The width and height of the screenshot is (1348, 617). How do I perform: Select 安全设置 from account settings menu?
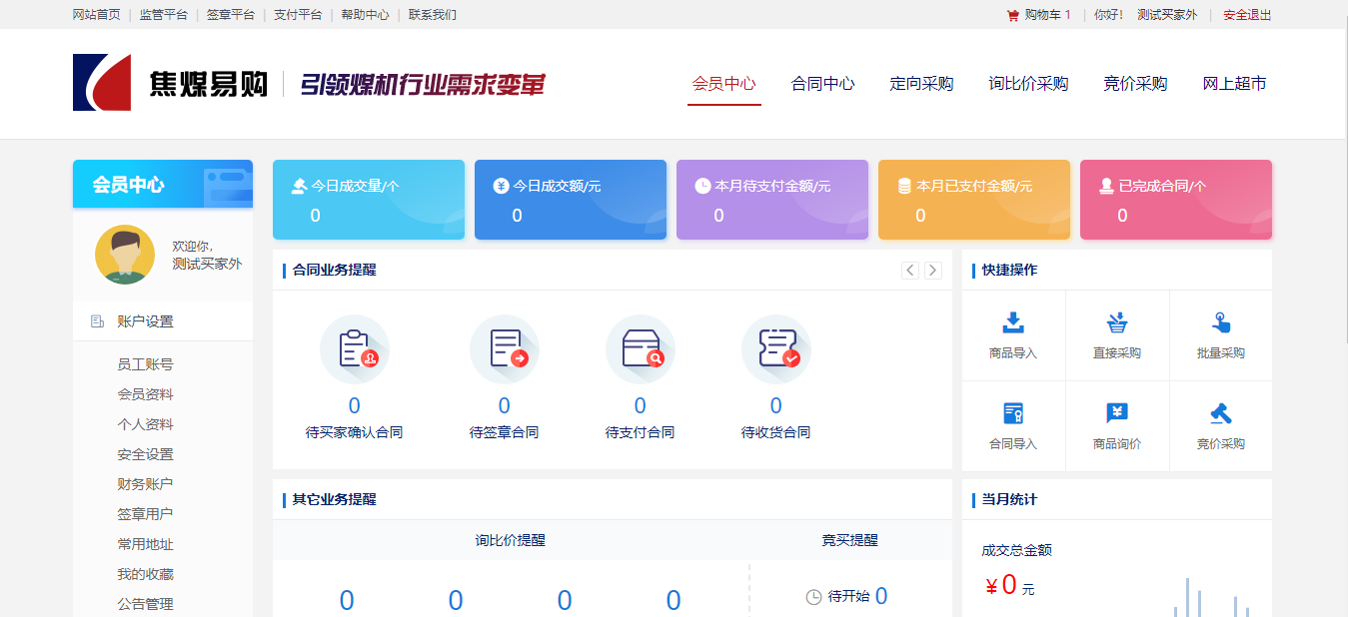coord(145,454)
